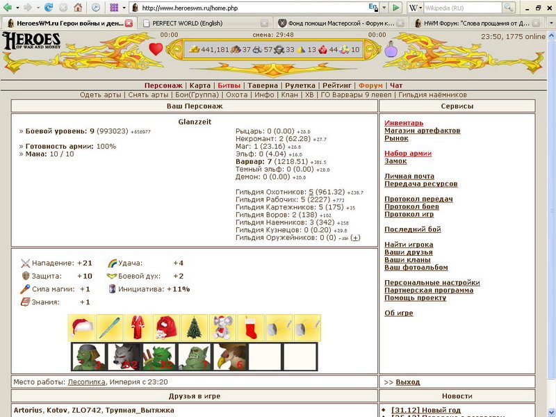Select the red Santa robe artifact

click(138, 327)
